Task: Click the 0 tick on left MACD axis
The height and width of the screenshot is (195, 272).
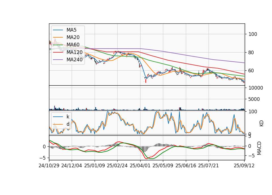Action: 44,147
